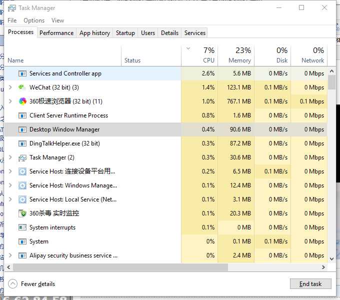This screenshot has width=340, height=300.
Task: Switch to the Startup tab
Action: click(x=125, y=33)
